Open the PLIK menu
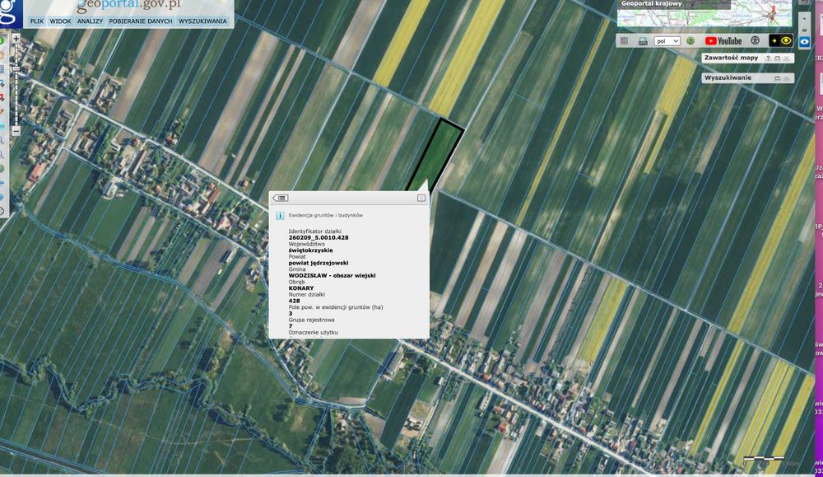The image size is (823, 477). pos(37,21)
